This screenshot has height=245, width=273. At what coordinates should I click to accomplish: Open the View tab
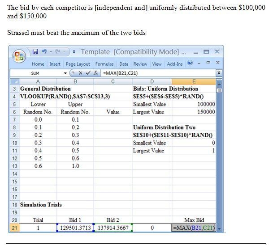coord(157,64)
